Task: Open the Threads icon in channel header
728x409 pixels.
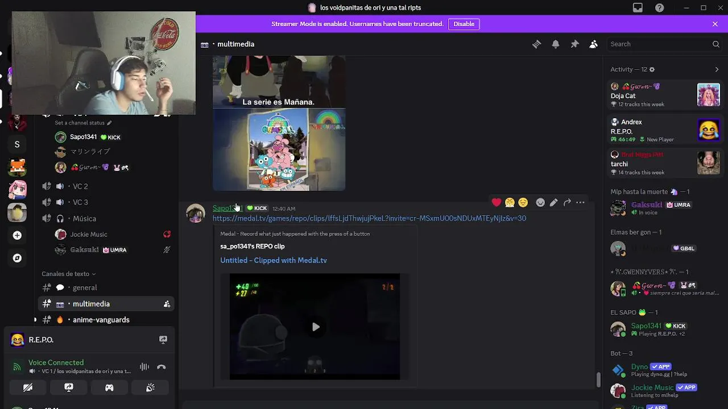Action: [x=536, y=44]
